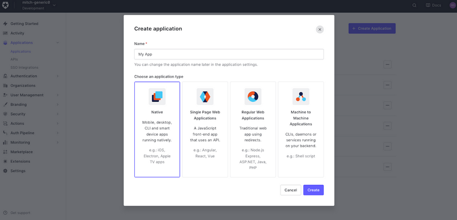Viewport: 457px width, 220px height.
Task: Open the Docs link
Action: 433,5
